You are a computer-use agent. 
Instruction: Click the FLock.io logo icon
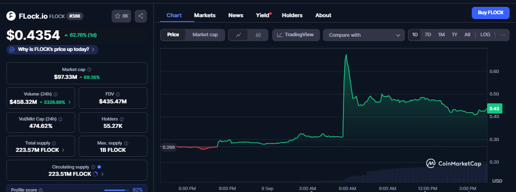11,16
